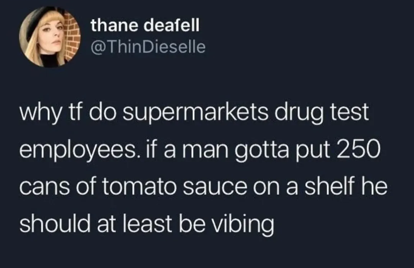Click the word "cans" starting third line

[44, 188]
